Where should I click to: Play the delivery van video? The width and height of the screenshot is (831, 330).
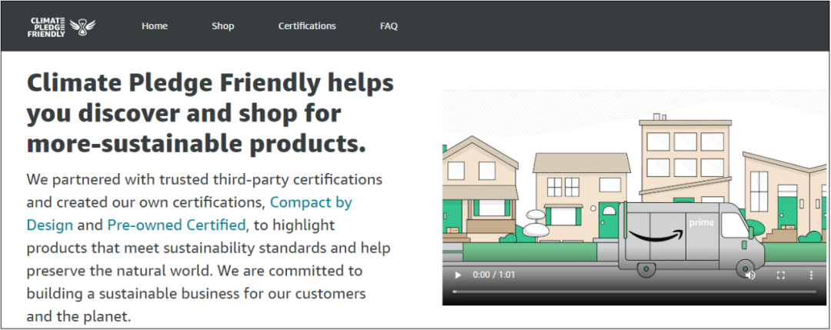tap(459, 275)
